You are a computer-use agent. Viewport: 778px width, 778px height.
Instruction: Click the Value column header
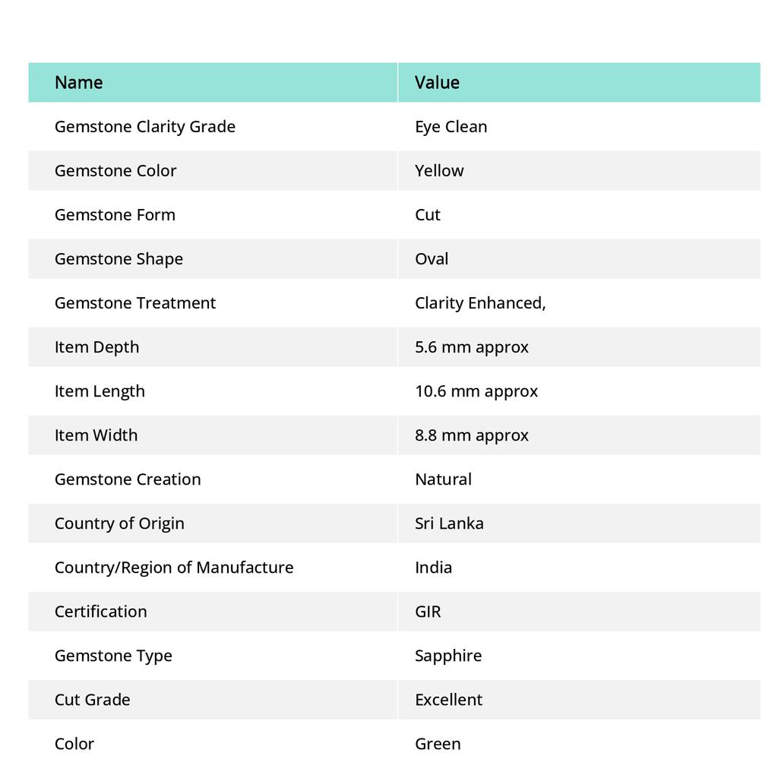point(437,82)
